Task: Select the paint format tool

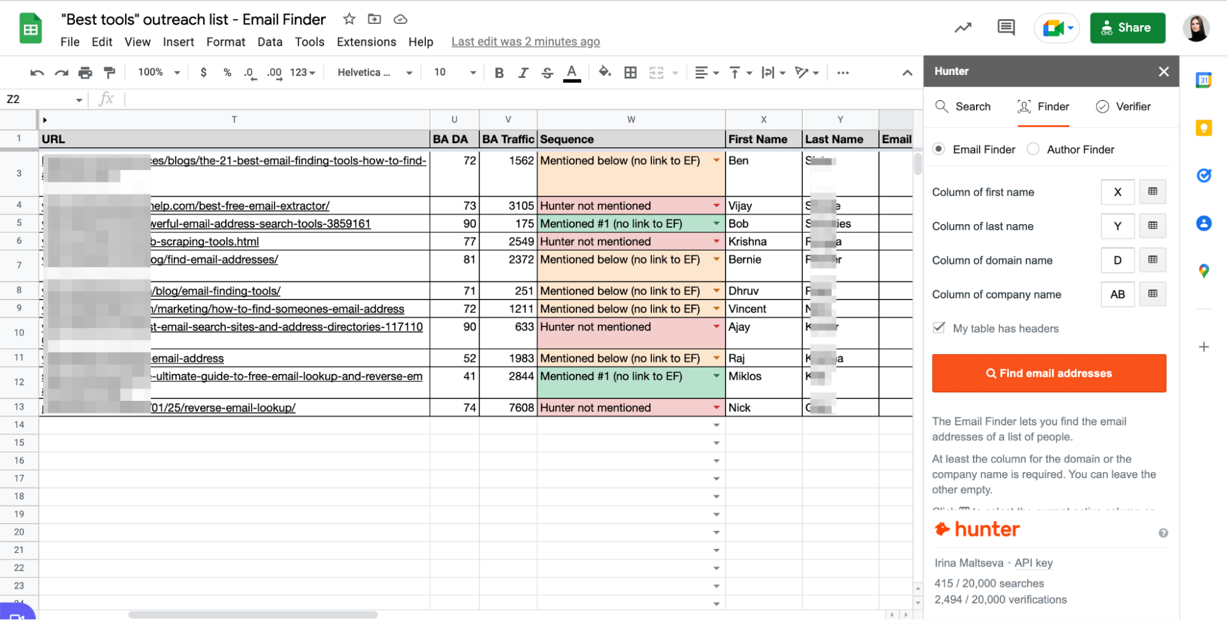Action: pyautogui.click(x=109, y=72)
